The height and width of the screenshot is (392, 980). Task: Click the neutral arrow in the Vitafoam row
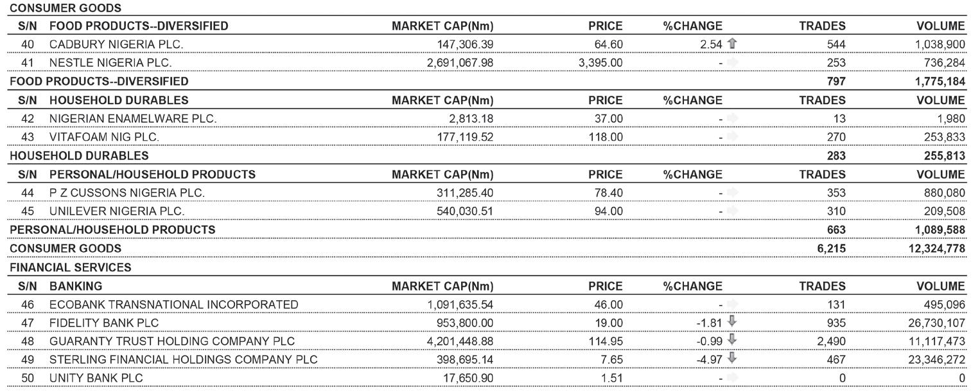[x=733, y=137]
